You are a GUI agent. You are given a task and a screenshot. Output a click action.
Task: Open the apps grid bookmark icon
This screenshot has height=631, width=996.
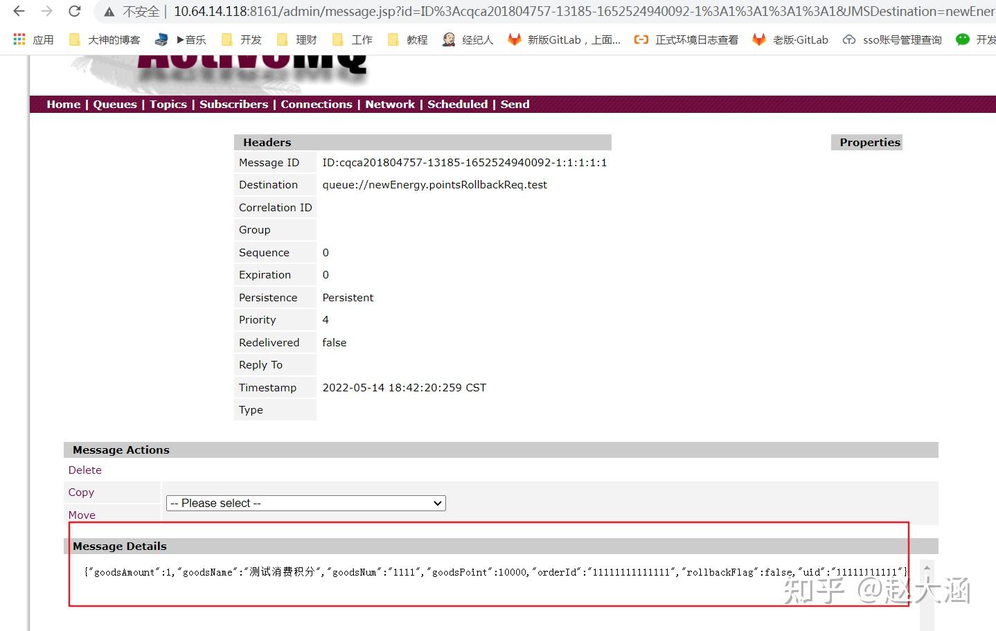(19, 39)
